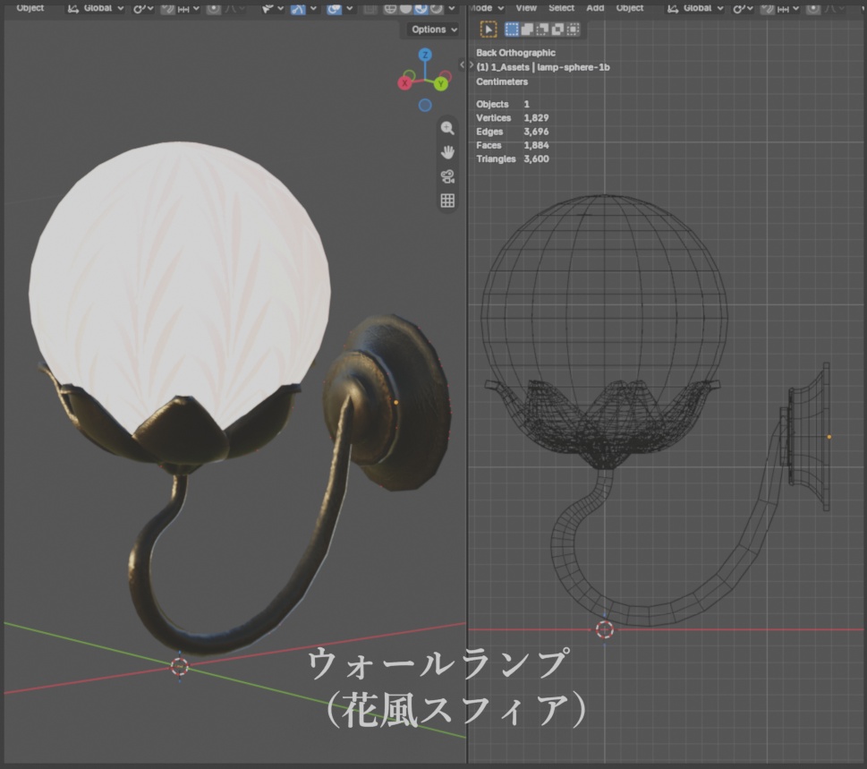Open Object menu in right viewport

630,8
